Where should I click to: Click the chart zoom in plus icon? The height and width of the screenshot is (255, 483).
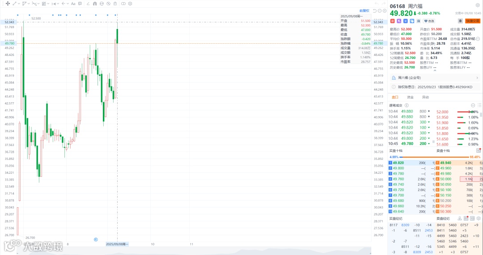click(x=385, y=11)
